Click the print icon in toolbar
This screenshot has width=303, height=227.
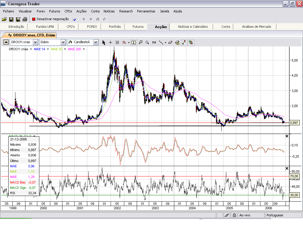pyautogui.click(x=25, y=19)
